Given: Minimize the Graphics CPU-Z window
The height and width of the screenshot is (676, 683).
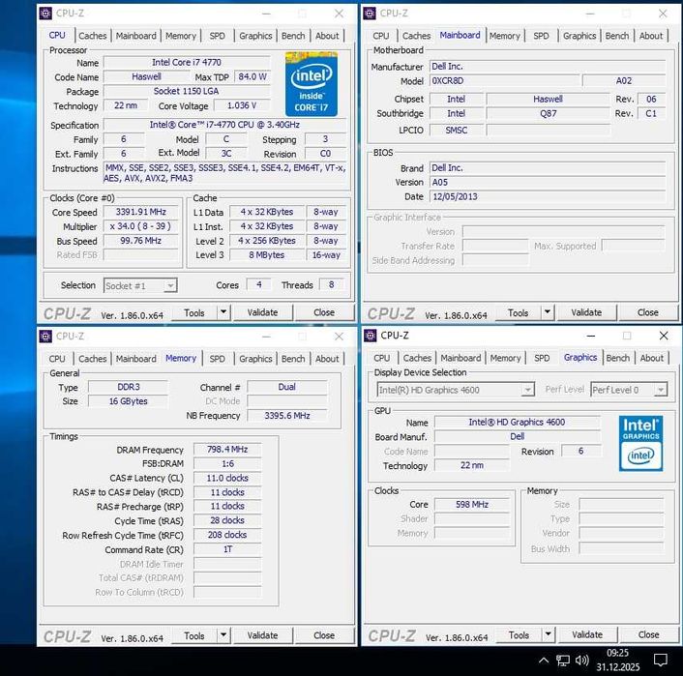Looking at the screenshot, I should pos(591,336).
